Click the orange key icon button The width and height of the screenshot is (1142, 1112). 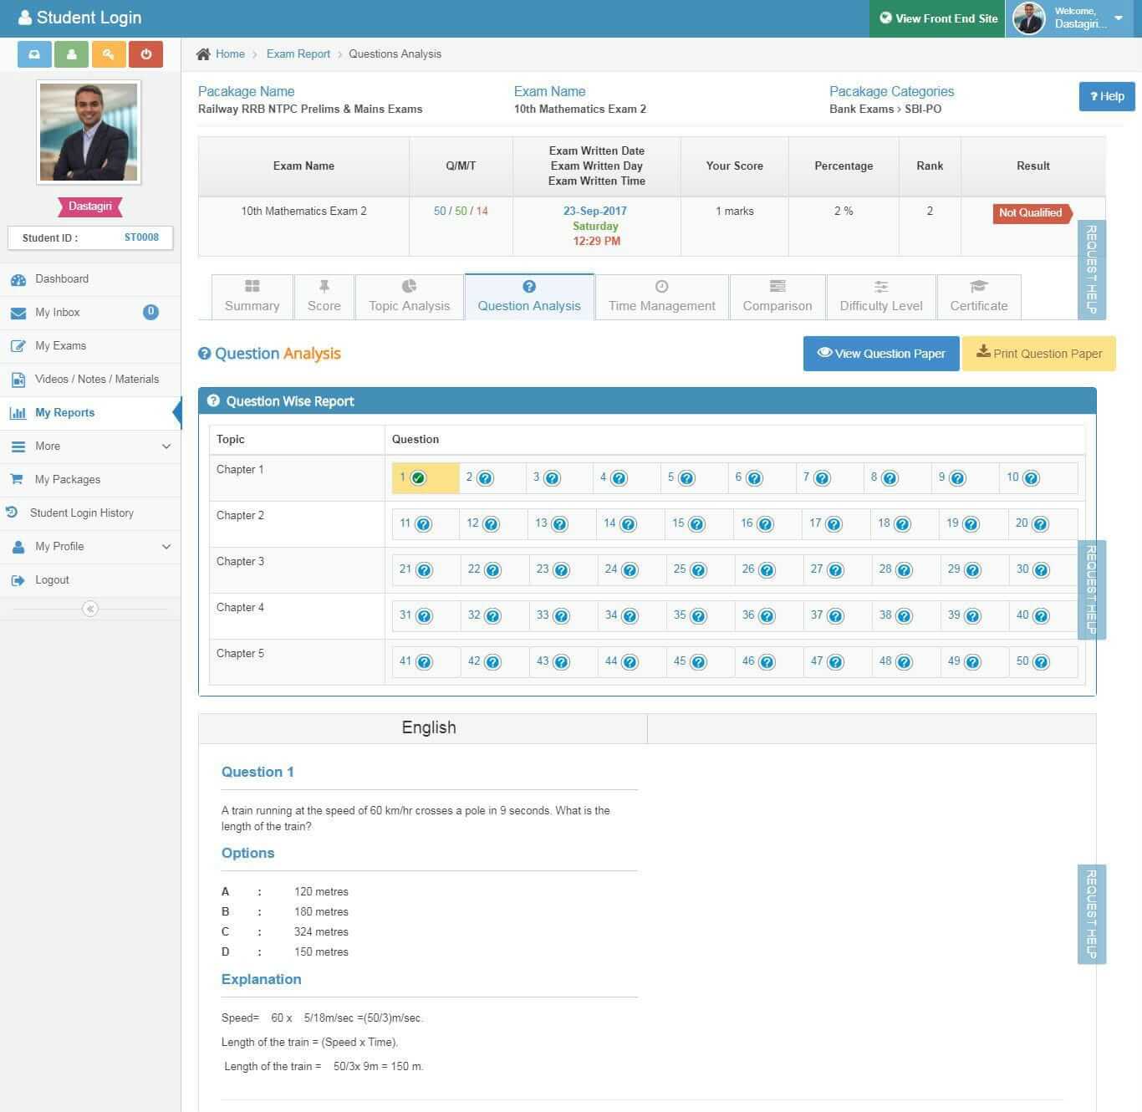109,54
